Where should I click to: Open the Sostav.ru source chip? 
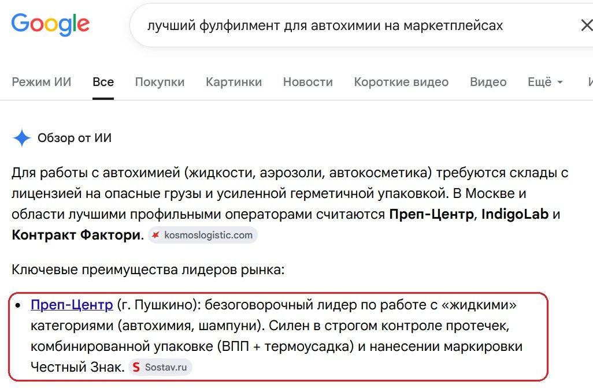tap(160, 367)
